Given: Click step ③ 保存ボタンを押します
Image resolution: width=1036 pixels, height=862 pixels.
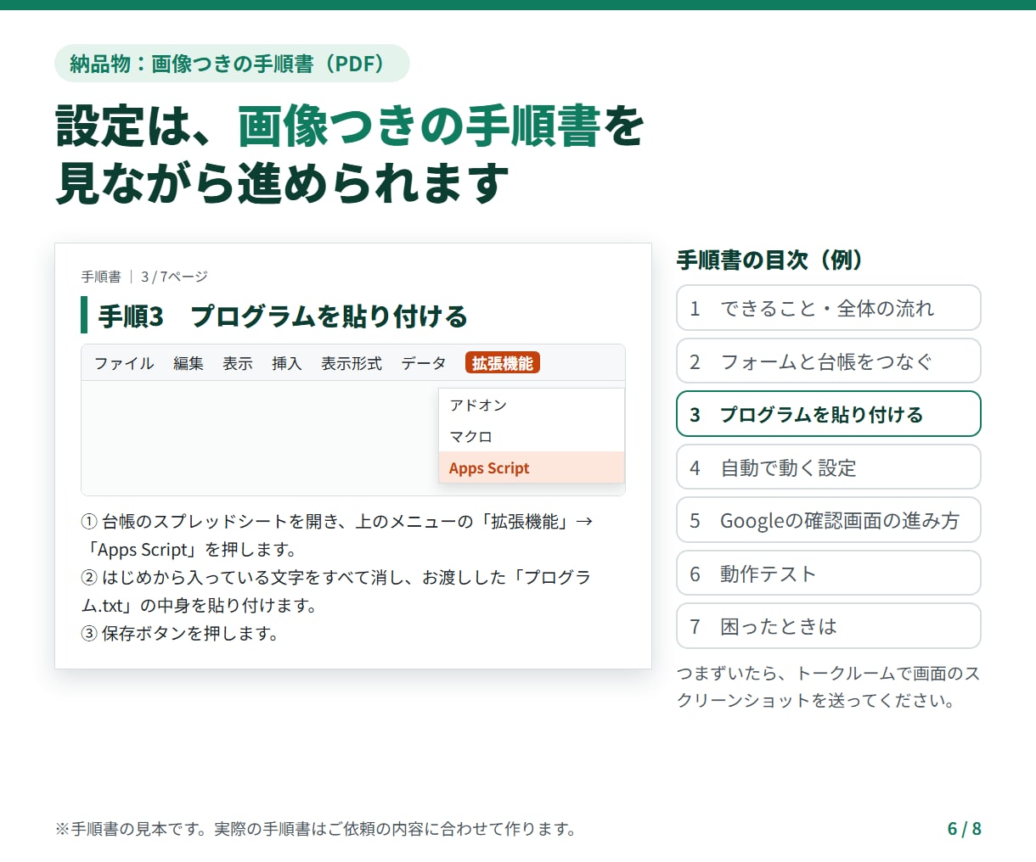Looking at the screenshot, I should tap(180, 633).
